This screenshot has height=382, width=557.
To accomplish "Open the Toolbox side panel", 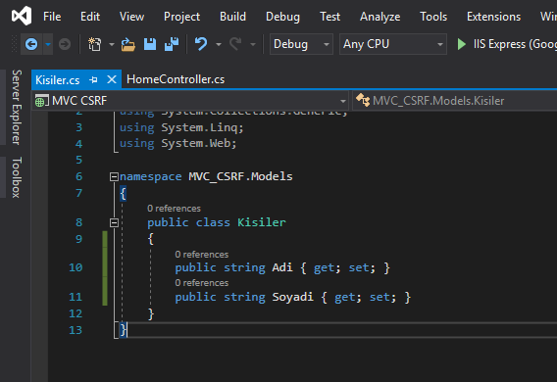I will point(17,177).
